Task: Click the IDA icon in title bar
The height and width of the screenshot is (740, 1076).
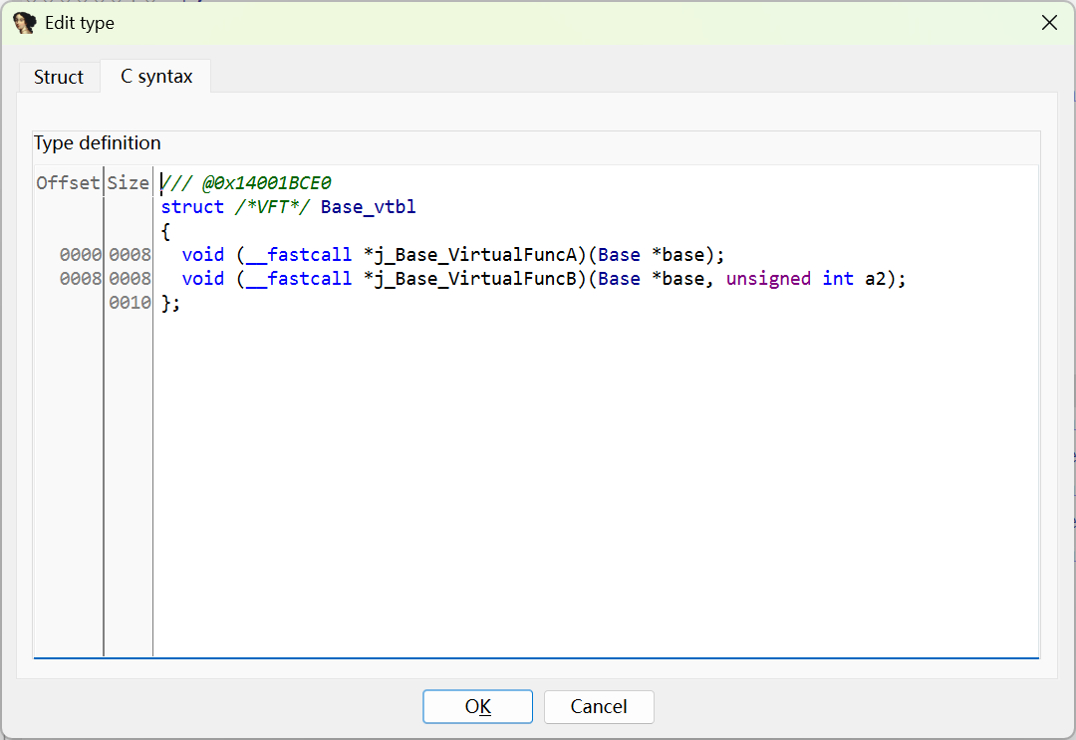Action: [x=25, y=23]
